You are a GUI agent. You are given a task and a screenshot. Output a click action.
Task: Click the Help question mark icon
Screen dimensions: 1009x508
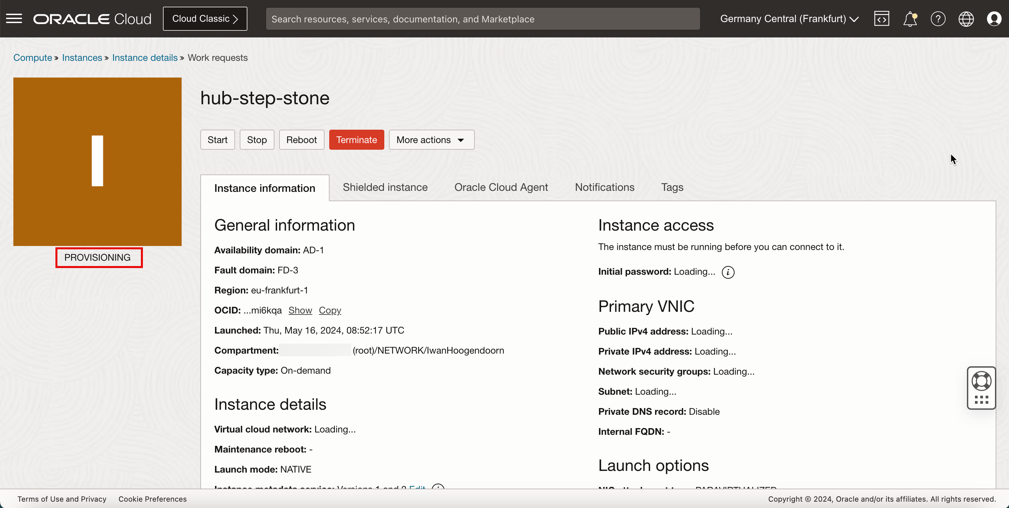coord(938,19)
